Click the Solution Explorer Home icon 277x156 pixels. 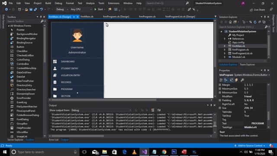230,22
